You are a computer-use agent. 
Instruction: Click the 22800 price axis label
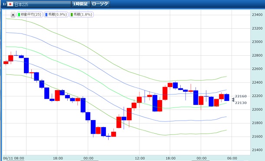257,55
